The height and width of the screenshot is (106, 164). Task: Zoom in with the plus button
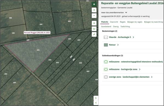[94, 10]
